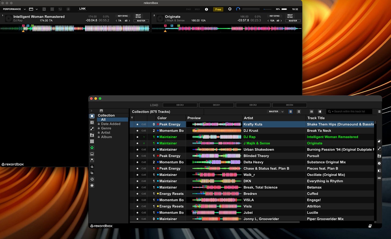Load track to DECK4

tap(289, 105)
